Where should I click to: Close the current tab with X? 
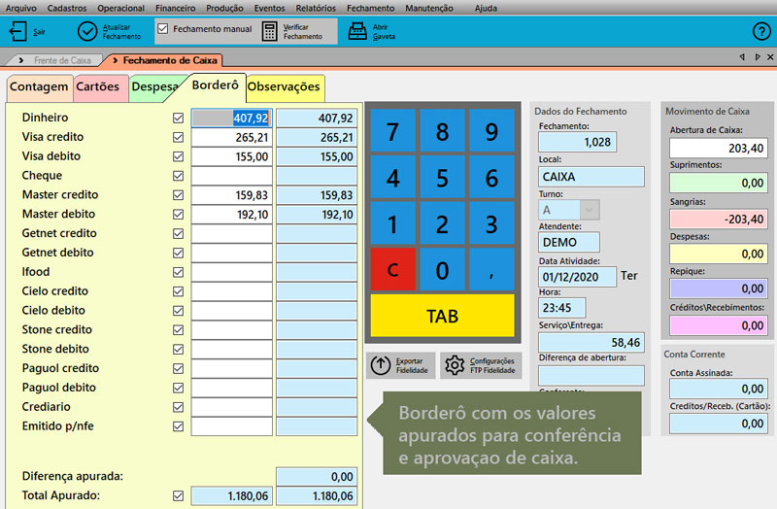(x=770, y=57)
